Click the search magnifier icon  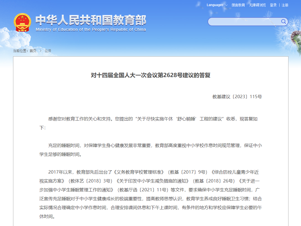[283, 21]
